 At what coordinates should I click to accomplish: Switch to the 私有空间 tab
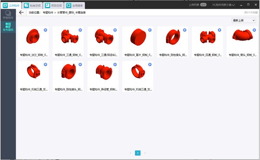32,6
